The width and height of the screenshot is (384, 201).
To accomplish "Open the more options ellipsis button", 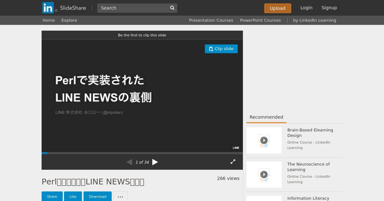I will click(x=120, y=197).
